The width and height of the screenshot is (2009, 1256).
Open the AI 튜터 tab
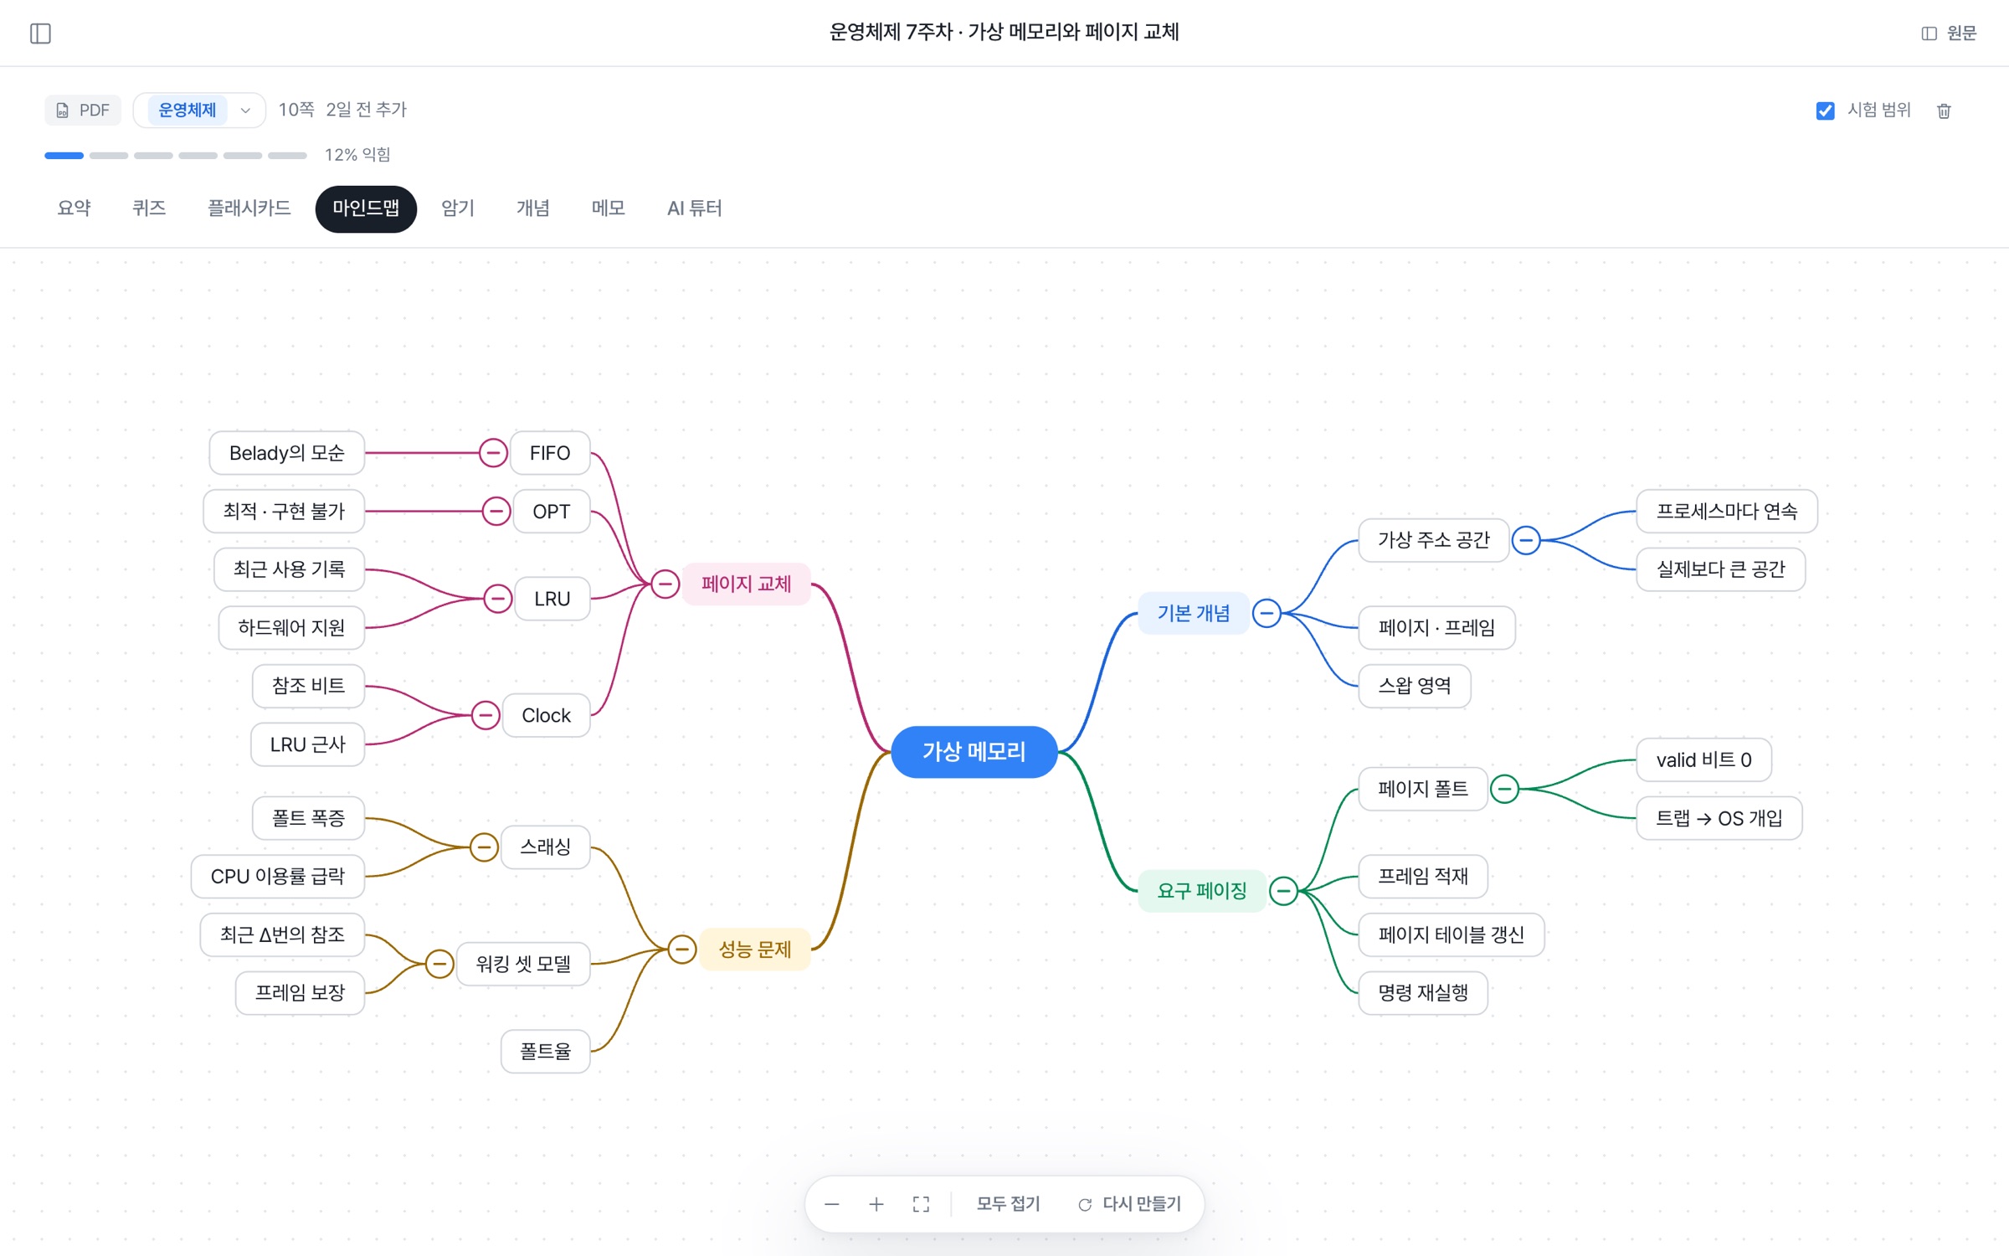click(694, 208)
